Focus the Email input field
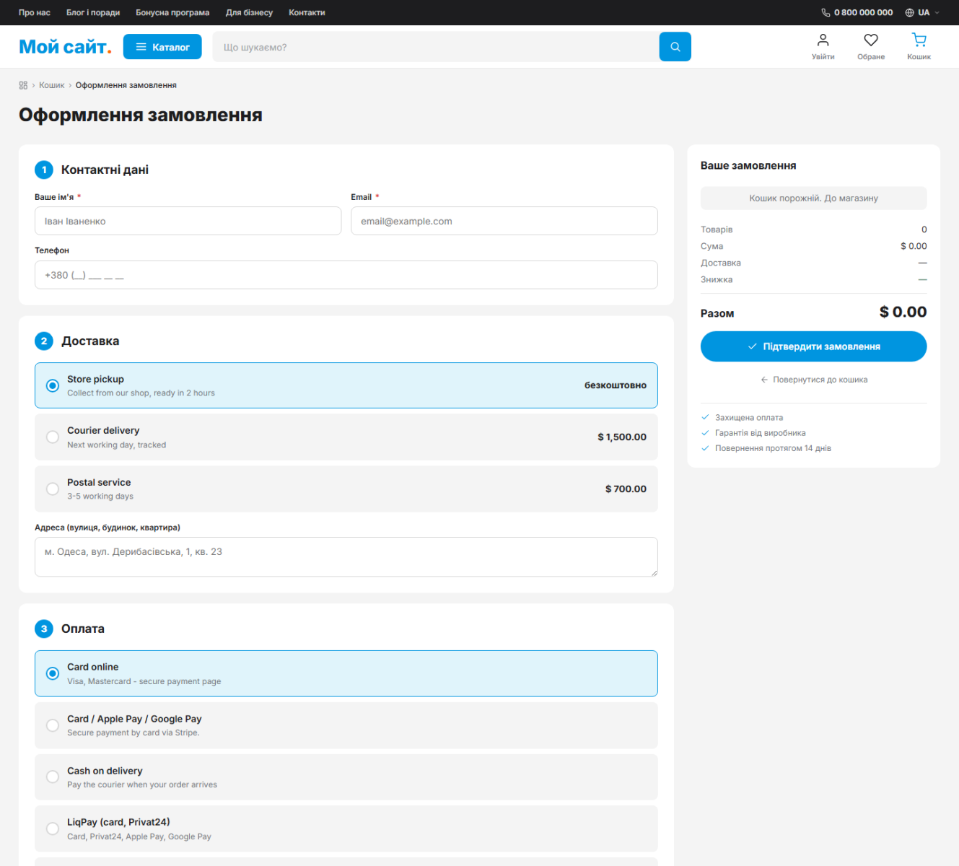Viewport: 959px width, 866px height. point(504,221)
